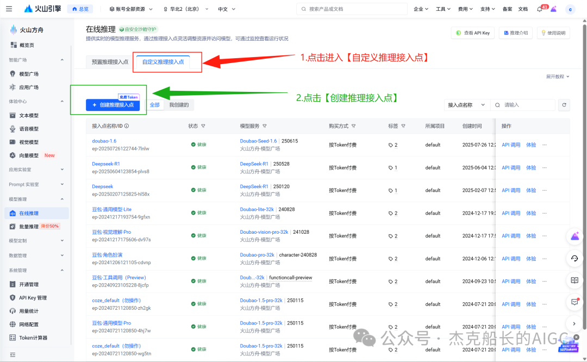The width and height of the screenshot is (587, 362).
Task: Click the 火山引擎 logo
Action: pyautogui.click(x=42, y=9)
